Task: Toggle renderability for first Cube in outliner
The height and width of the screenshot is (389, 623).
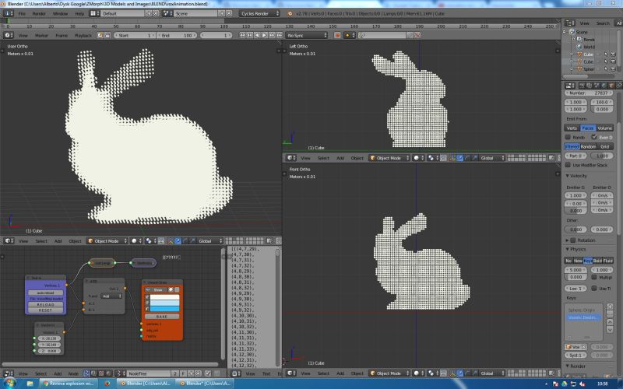Action: [613, 54]
